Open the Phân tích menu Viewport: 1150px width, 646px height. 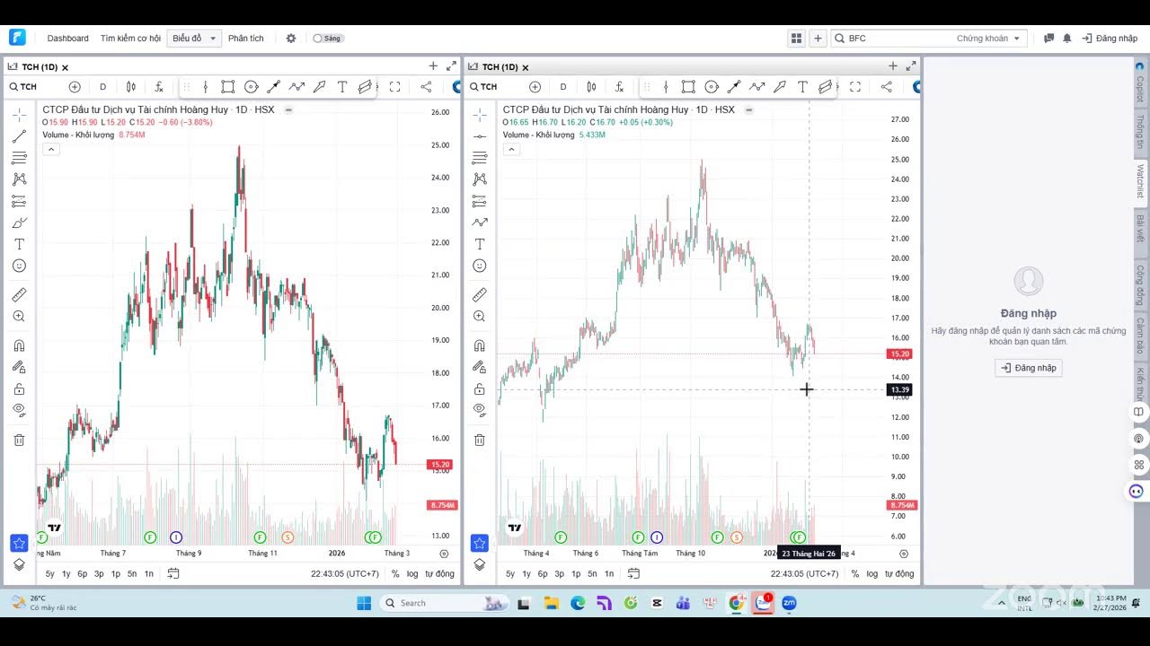(246, 39)
